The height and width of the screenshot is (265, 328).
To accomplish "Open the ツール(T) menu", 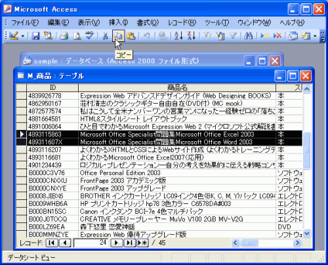I will pos(216,22).
